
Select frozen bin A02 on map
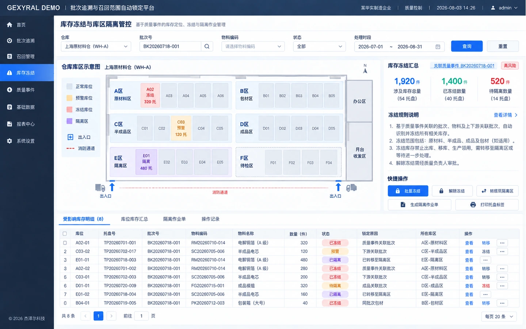[150, 95]
